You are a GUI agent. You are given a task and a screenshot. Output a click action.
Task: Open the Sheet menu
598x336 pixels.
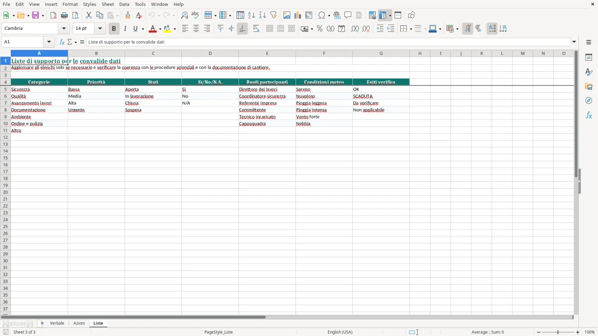108,4
